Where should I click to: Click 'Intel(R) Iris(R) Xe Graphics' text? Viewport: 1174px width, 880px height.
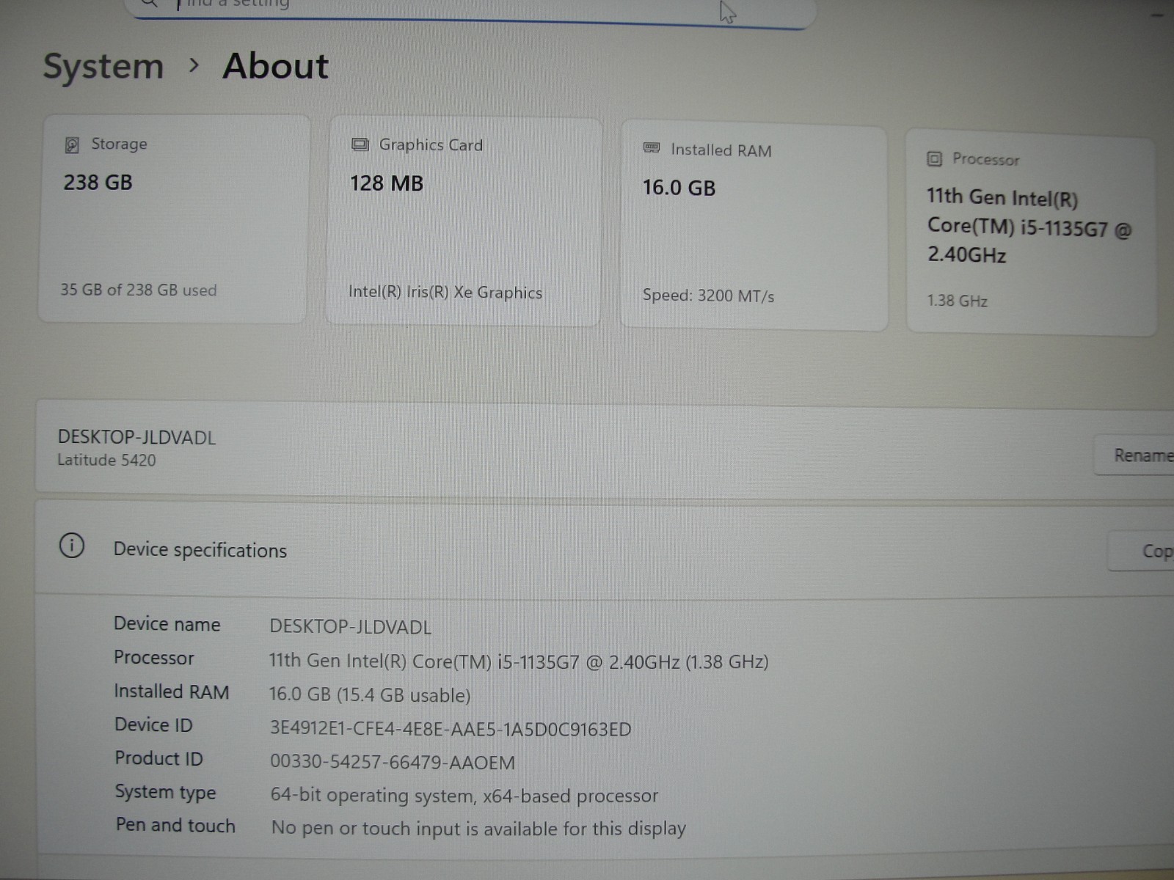coord(445,292)
